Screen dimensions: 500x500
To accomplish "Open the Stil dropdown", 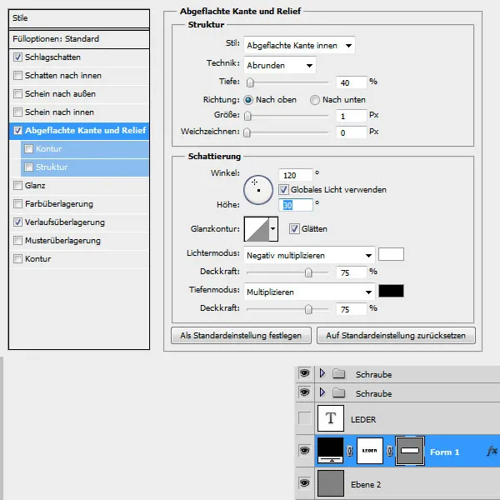I will point(300,45).
